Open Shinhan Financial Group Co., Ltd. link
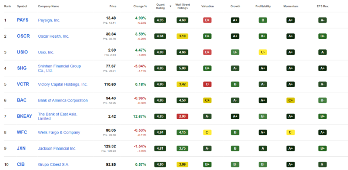This screenshot has width=348, height=170. 60,68
